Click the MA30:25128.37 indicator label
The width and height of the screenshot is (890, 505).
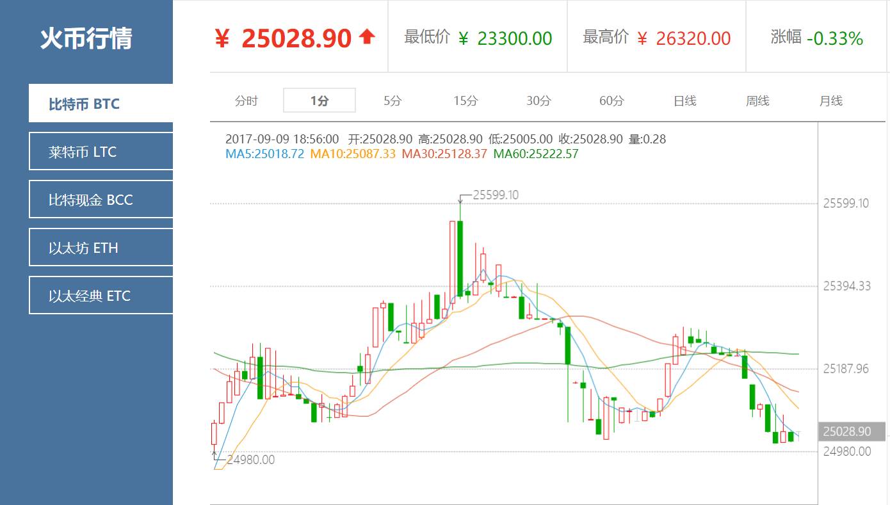coord(444,154)
